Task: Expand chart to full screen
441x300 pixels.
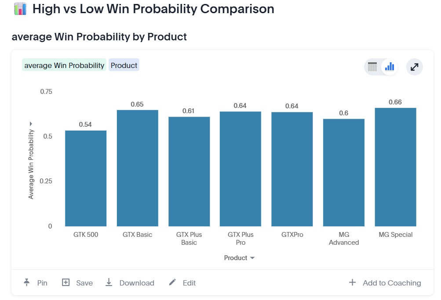Action: click(414, 67)
